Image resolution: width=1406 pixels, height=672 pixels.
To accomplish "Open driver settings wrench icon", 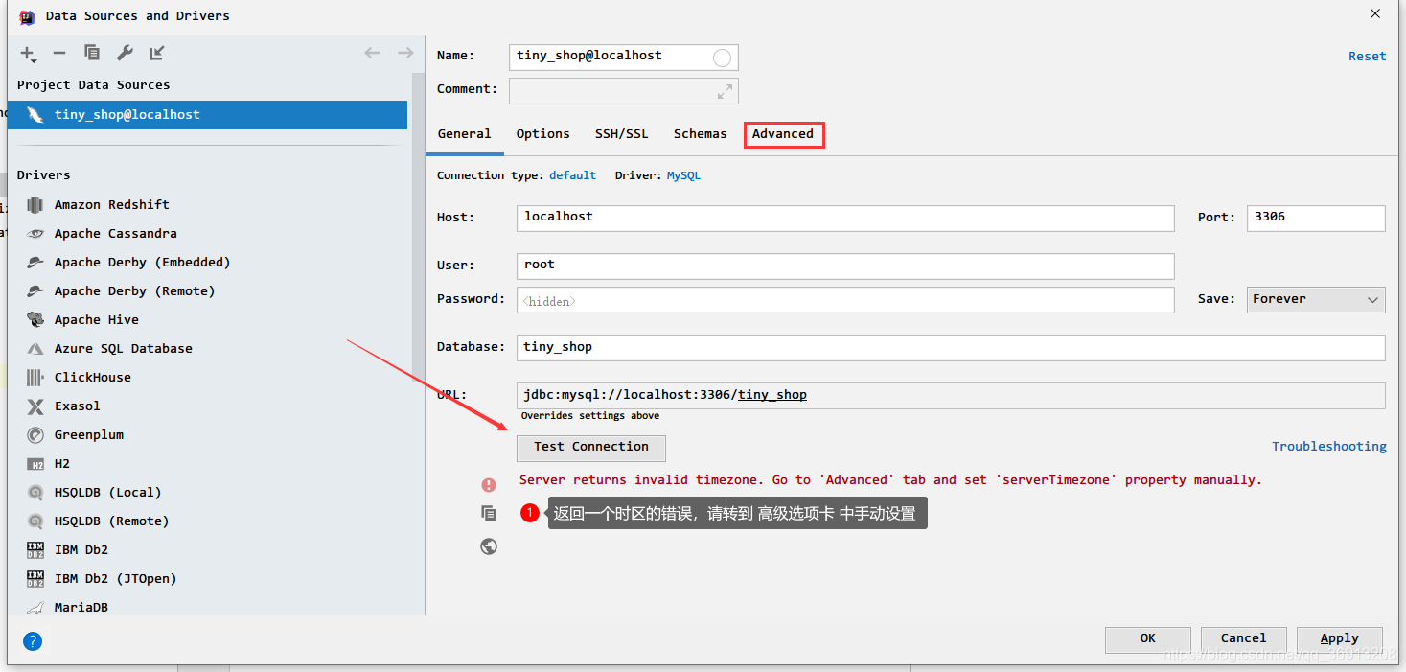I will [125, 53].
